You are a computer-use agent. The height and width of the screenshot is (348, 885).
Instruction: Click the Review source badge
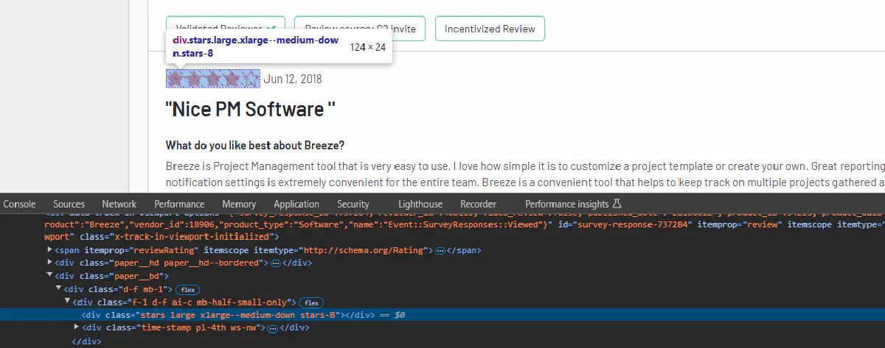pos(360,29)
